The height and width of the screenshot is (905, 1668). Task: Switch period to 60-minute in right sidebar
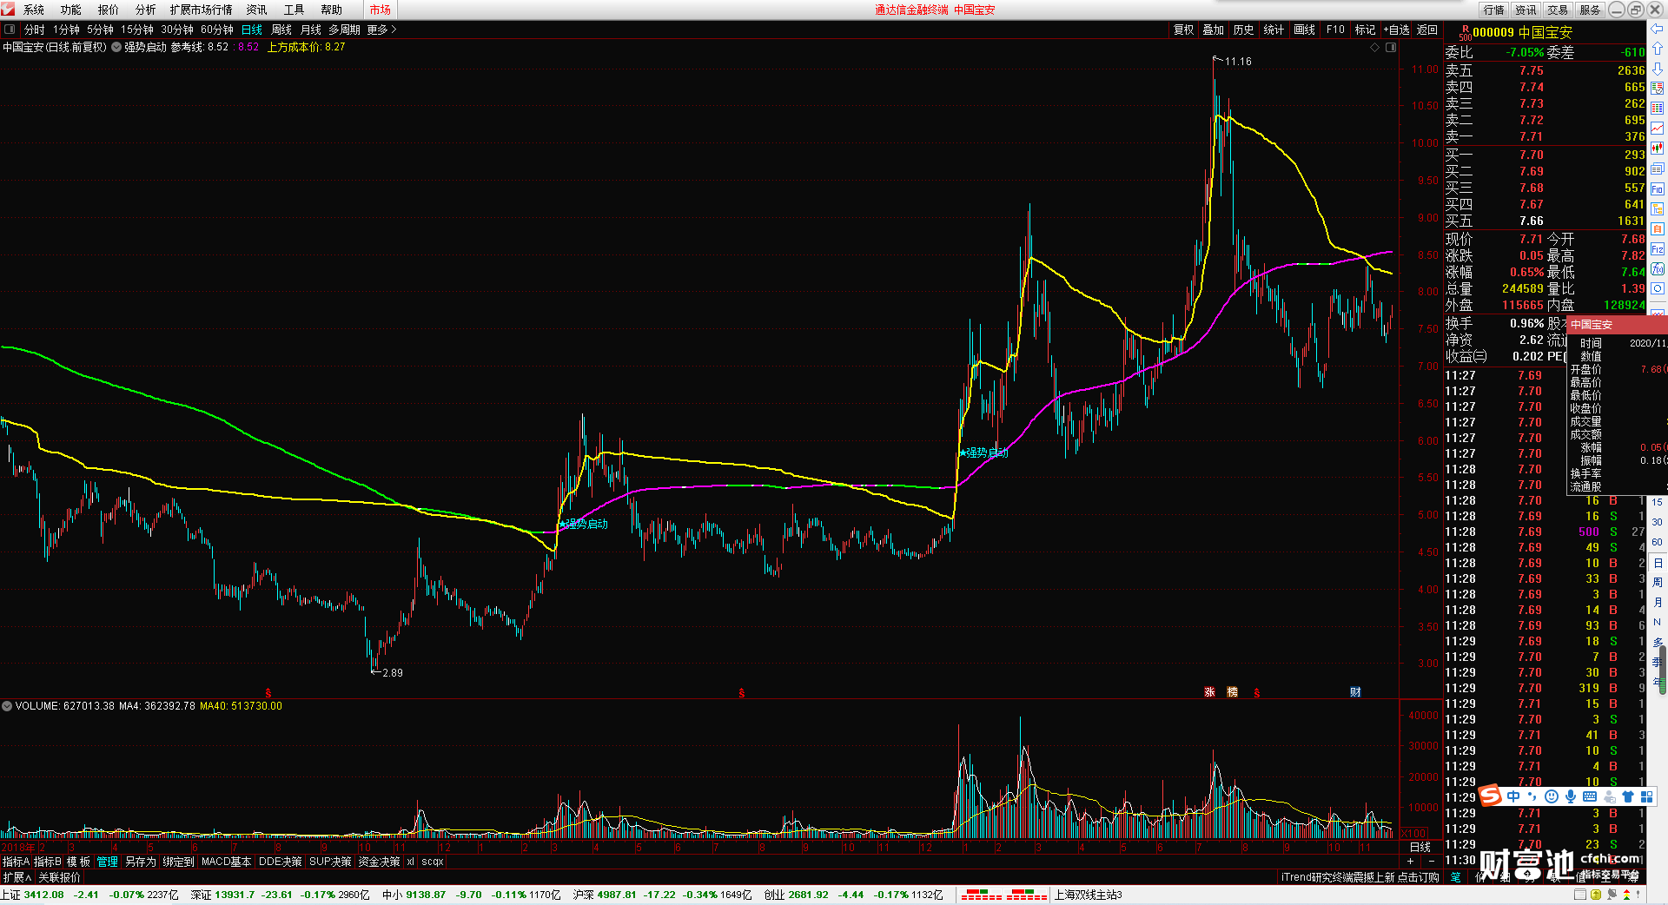[1658, 542]
